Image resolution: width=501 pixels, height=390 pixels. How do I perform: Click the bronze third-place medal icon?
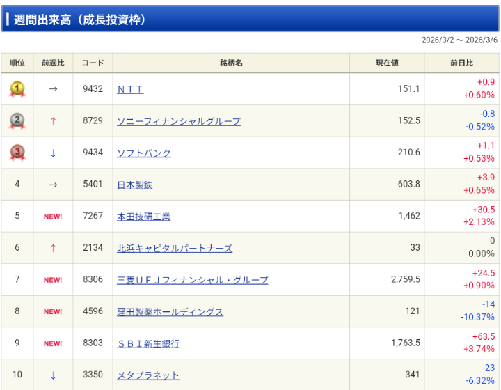click(x=17, y=153)
